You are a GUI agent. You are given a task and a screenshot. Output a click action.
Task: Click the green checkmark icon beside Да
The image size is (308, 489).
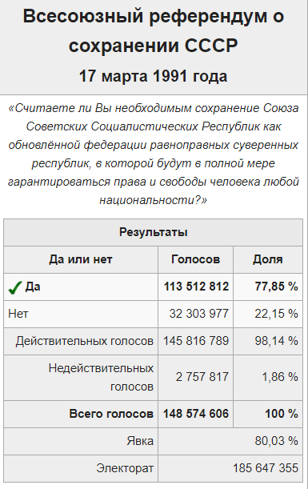click(15, 287)
